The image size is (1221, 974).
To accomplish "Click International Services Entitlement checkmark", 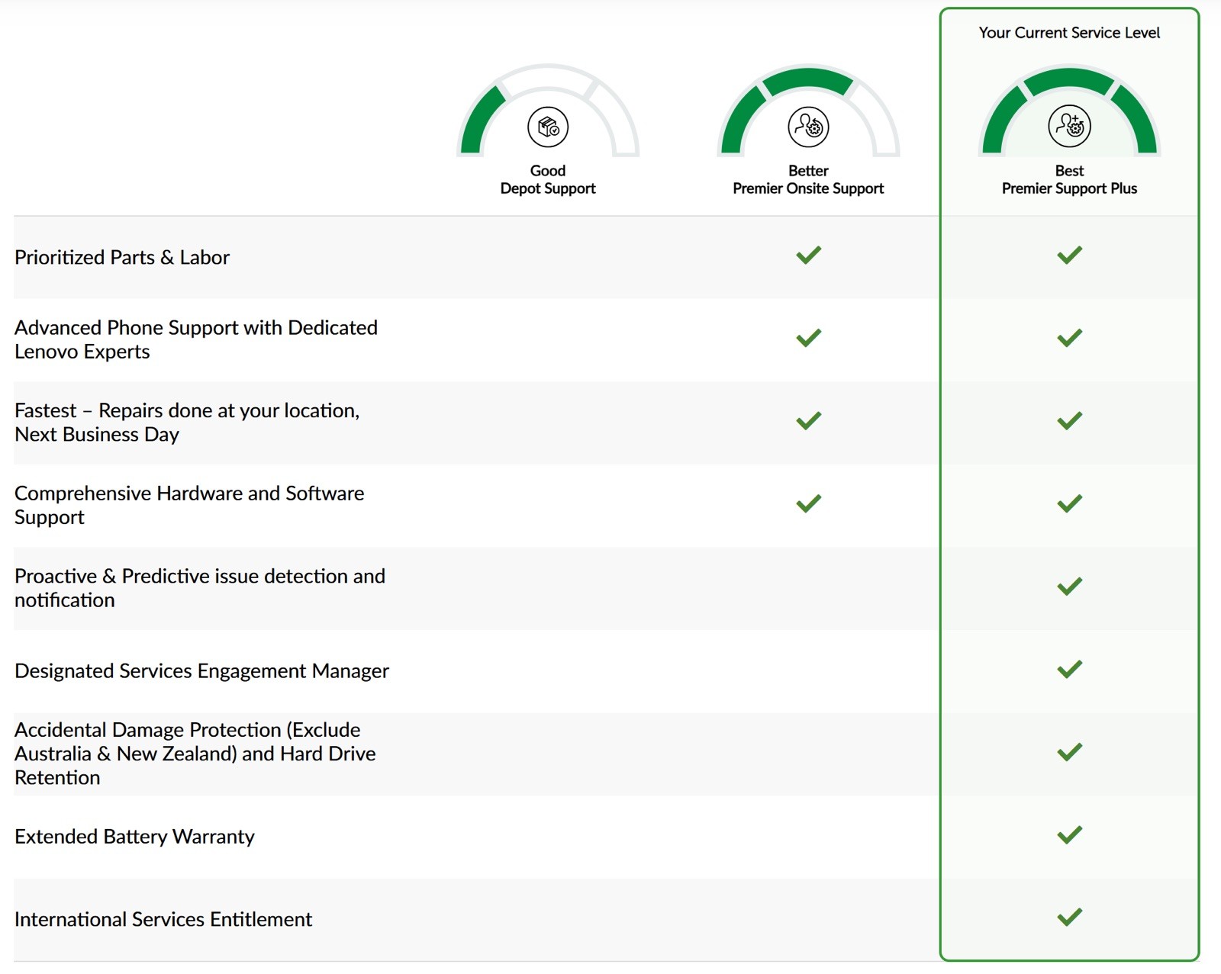I will 1069,918.
